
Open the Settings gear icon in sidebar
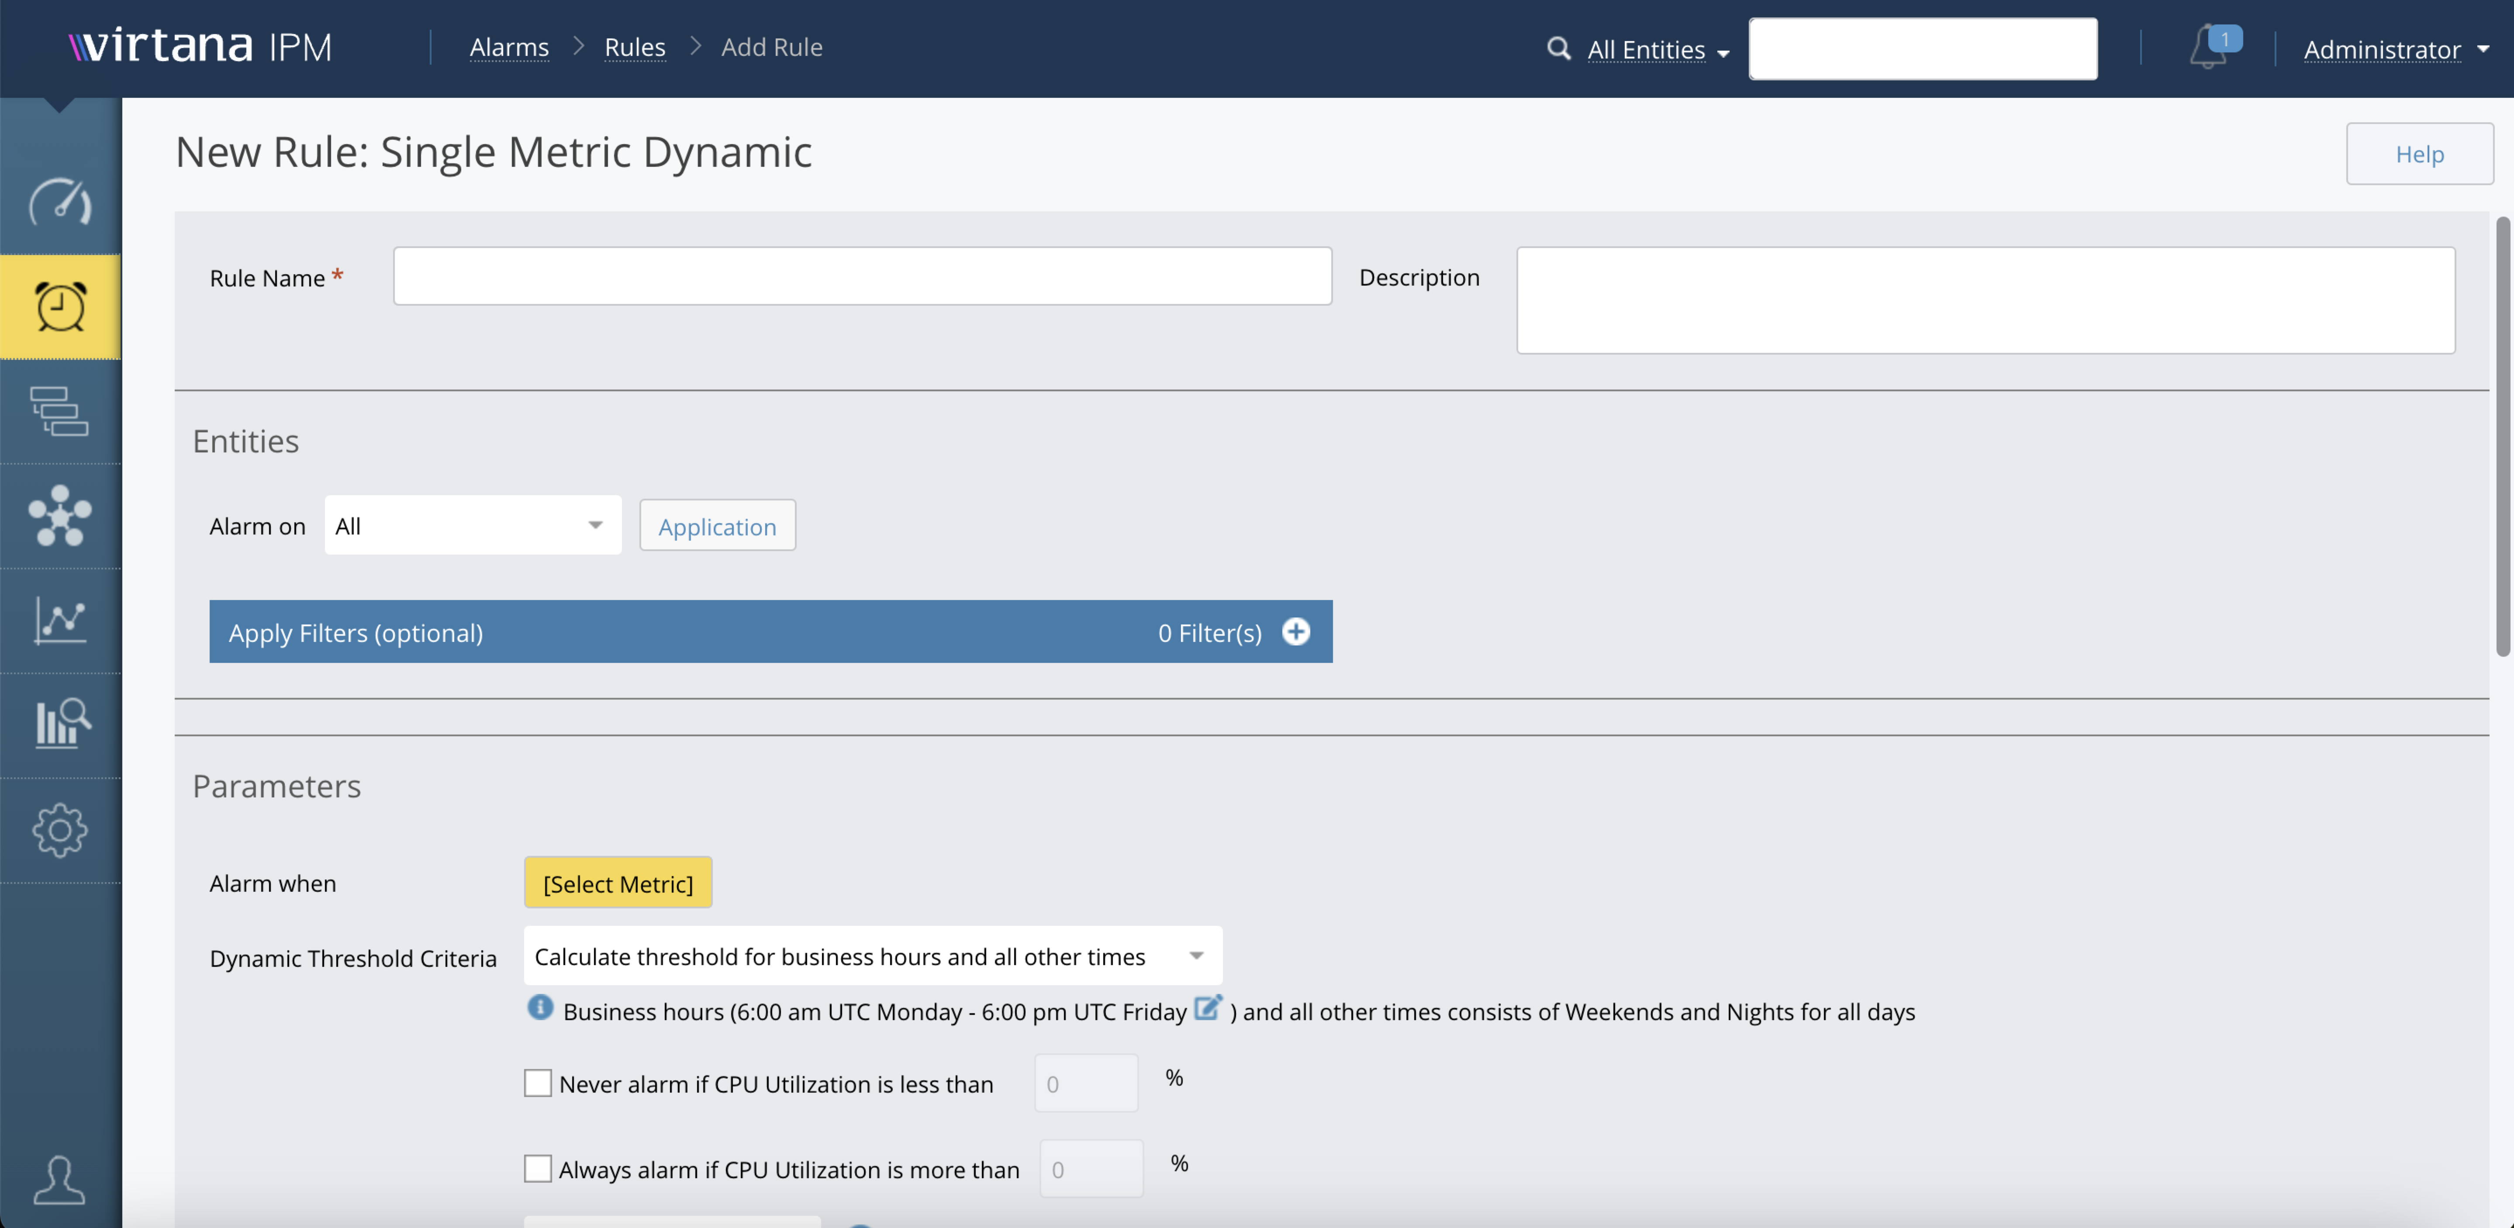pyautogui.click(x=61, y=830)
